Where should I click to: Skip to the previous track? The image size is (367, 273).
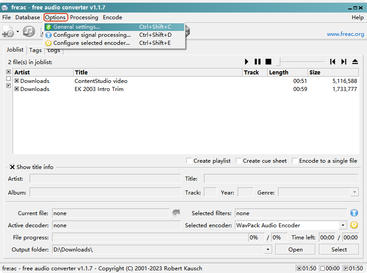332,62
